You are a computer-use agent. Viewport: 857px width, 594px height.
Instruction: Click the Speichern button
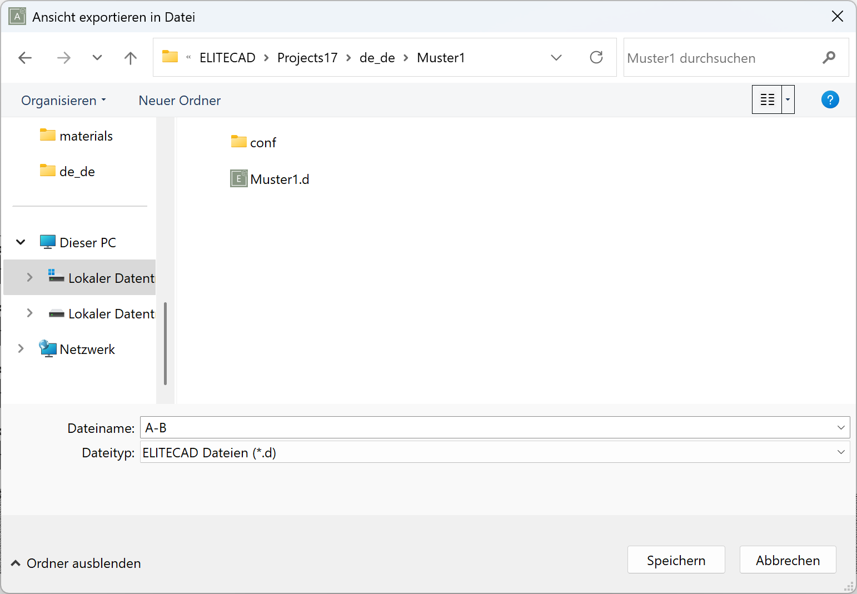(676, 560)
